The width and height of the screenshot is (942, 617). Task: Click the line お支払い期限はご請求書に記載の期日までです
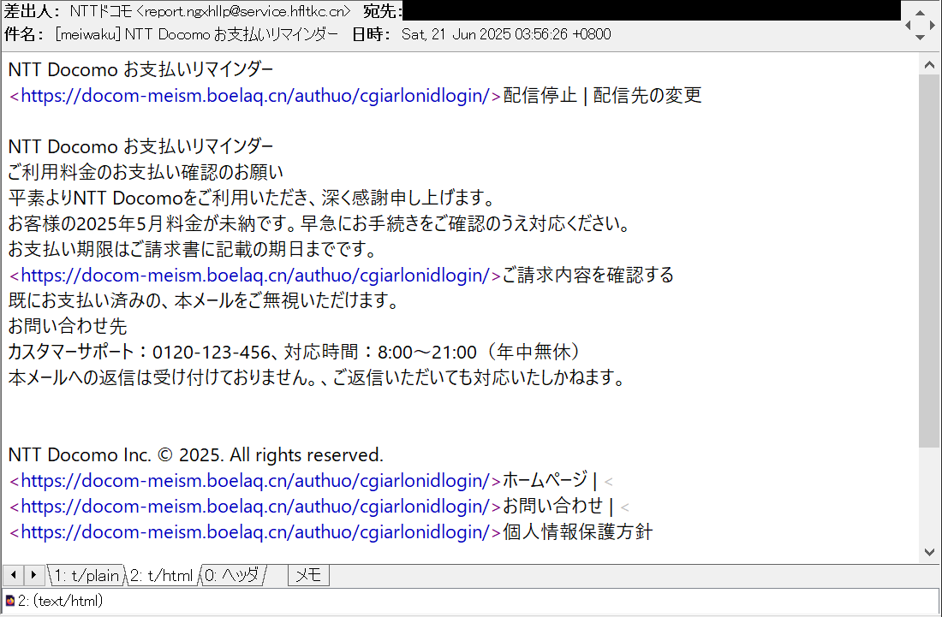pos(192,249)
